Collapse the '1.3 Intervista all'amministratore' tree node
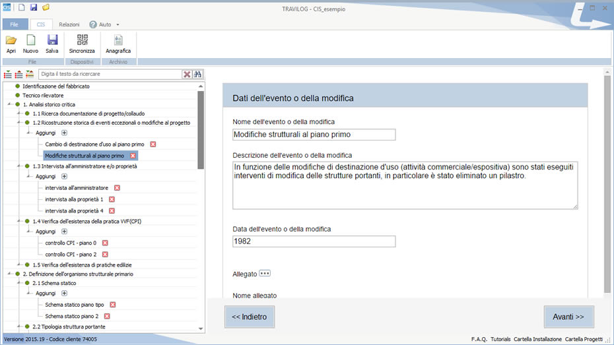614x345 pixels. point(19,166)
